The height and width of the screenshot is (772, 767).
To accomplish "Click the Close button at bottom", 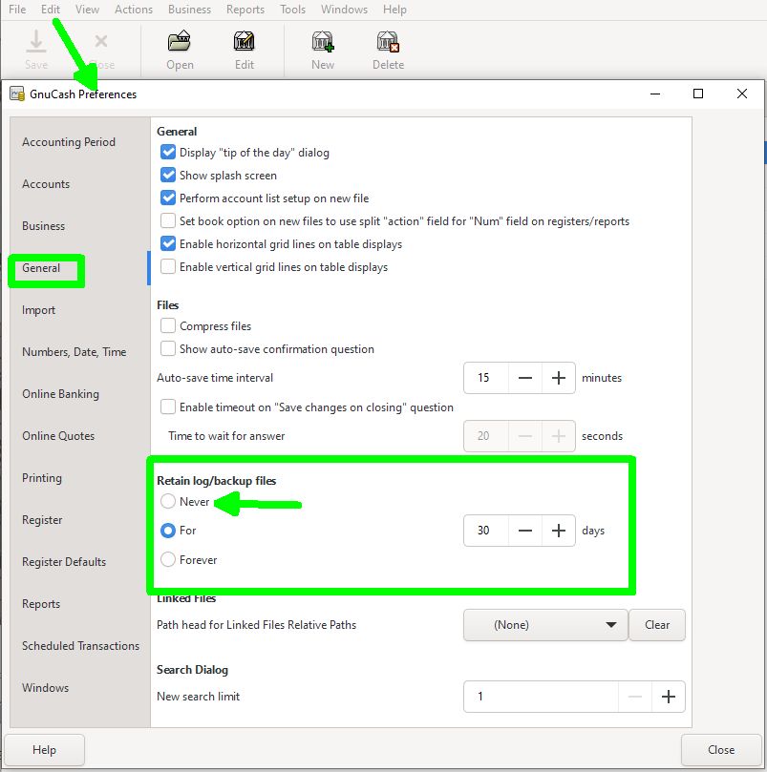I will pos(721,750).
